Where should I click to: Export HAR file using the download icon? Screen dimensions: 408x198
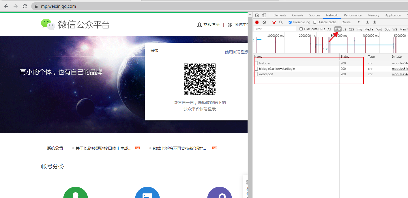[375, 22]
